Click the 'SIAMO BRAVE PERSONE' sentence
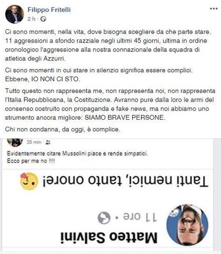The width and height of the screenshot is (221, 254). coord(125,118)
